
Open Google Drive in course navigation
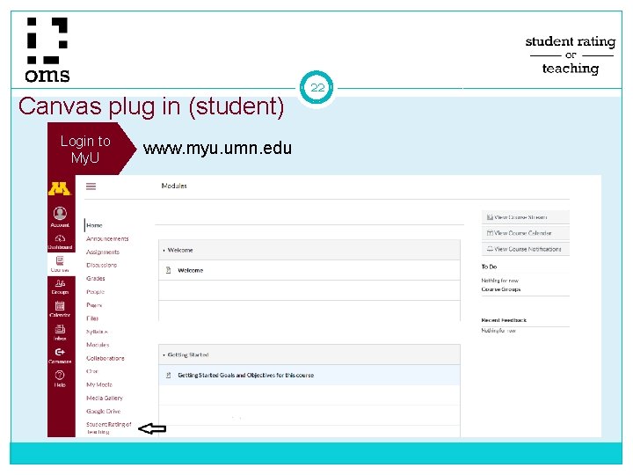point(104,411)
